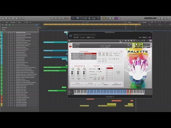Screen dimensions: 171x128
Task: Open the Mode 1 dropdown
Action: point(104,59)
